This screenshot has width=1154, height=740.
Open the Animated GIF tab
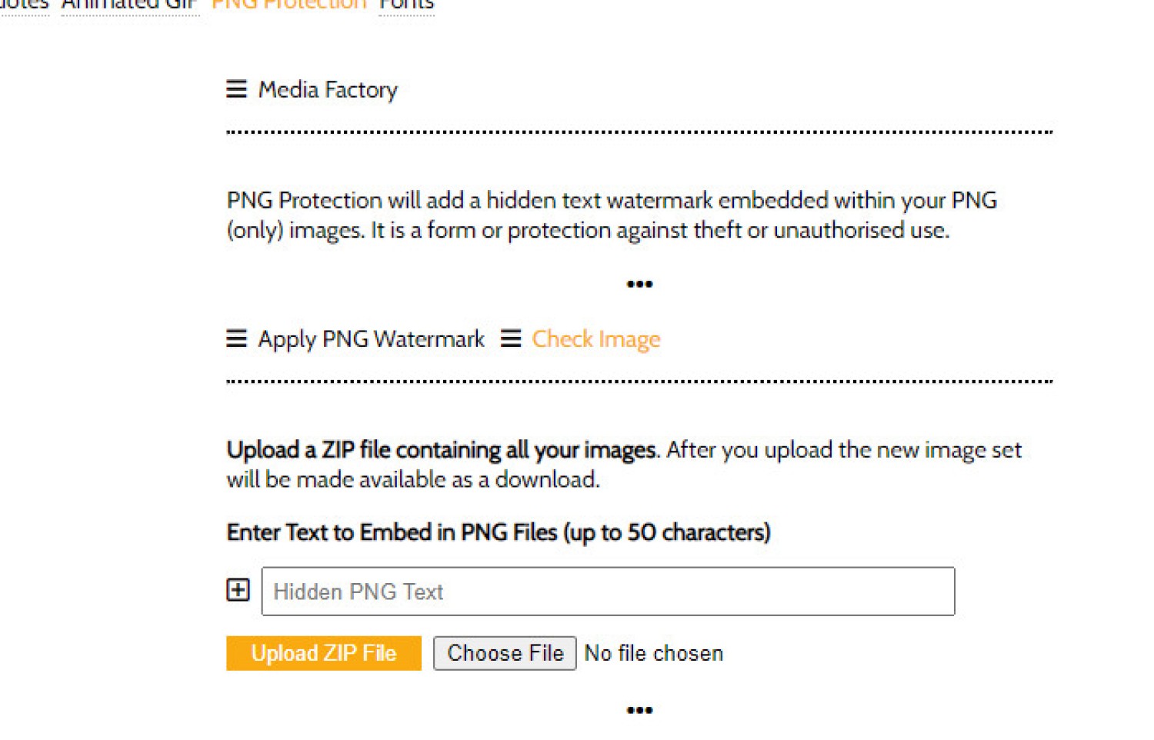(x=129, y=5)
